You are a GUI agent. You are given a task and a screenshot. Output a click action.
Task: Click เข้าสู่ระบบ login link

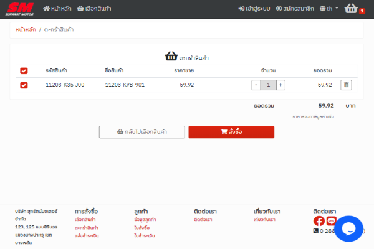[254, 9]
